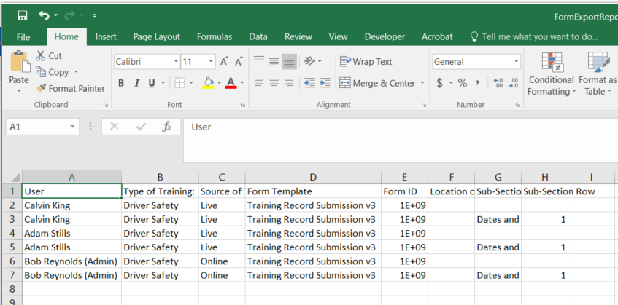Image resolution: width=618 pixels, height=305 pixels.
Task: Open the Alignment dialog launcher
Action: [424, 105]
